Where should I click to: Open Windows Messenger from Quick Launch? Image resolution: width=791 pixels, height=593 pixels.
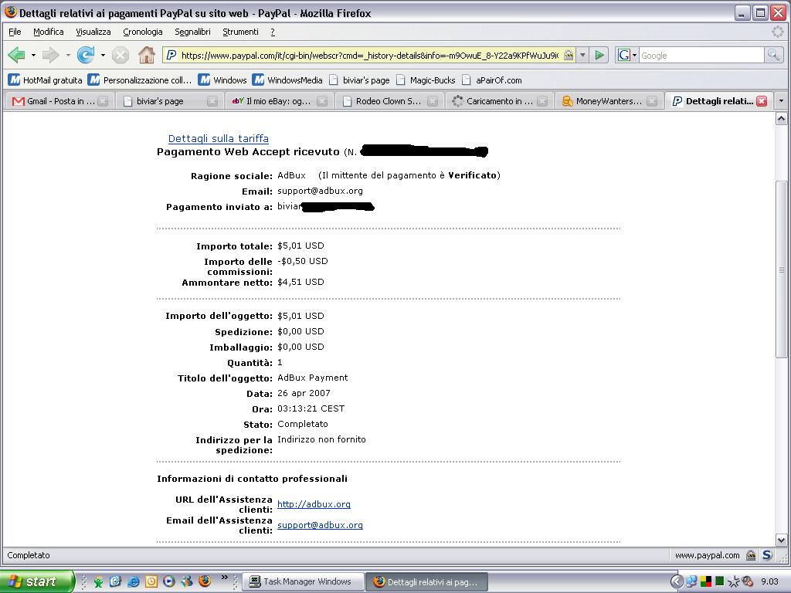point(187,581)
